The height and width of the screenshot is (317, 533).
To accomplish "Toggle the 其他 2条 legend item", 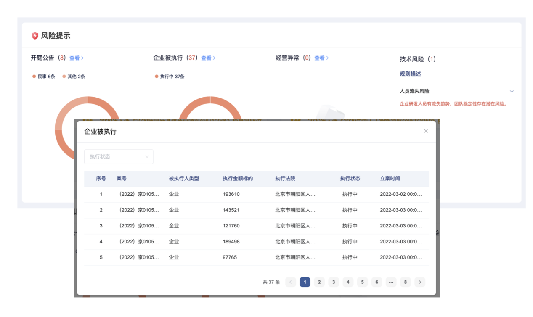I will point(74,77).
